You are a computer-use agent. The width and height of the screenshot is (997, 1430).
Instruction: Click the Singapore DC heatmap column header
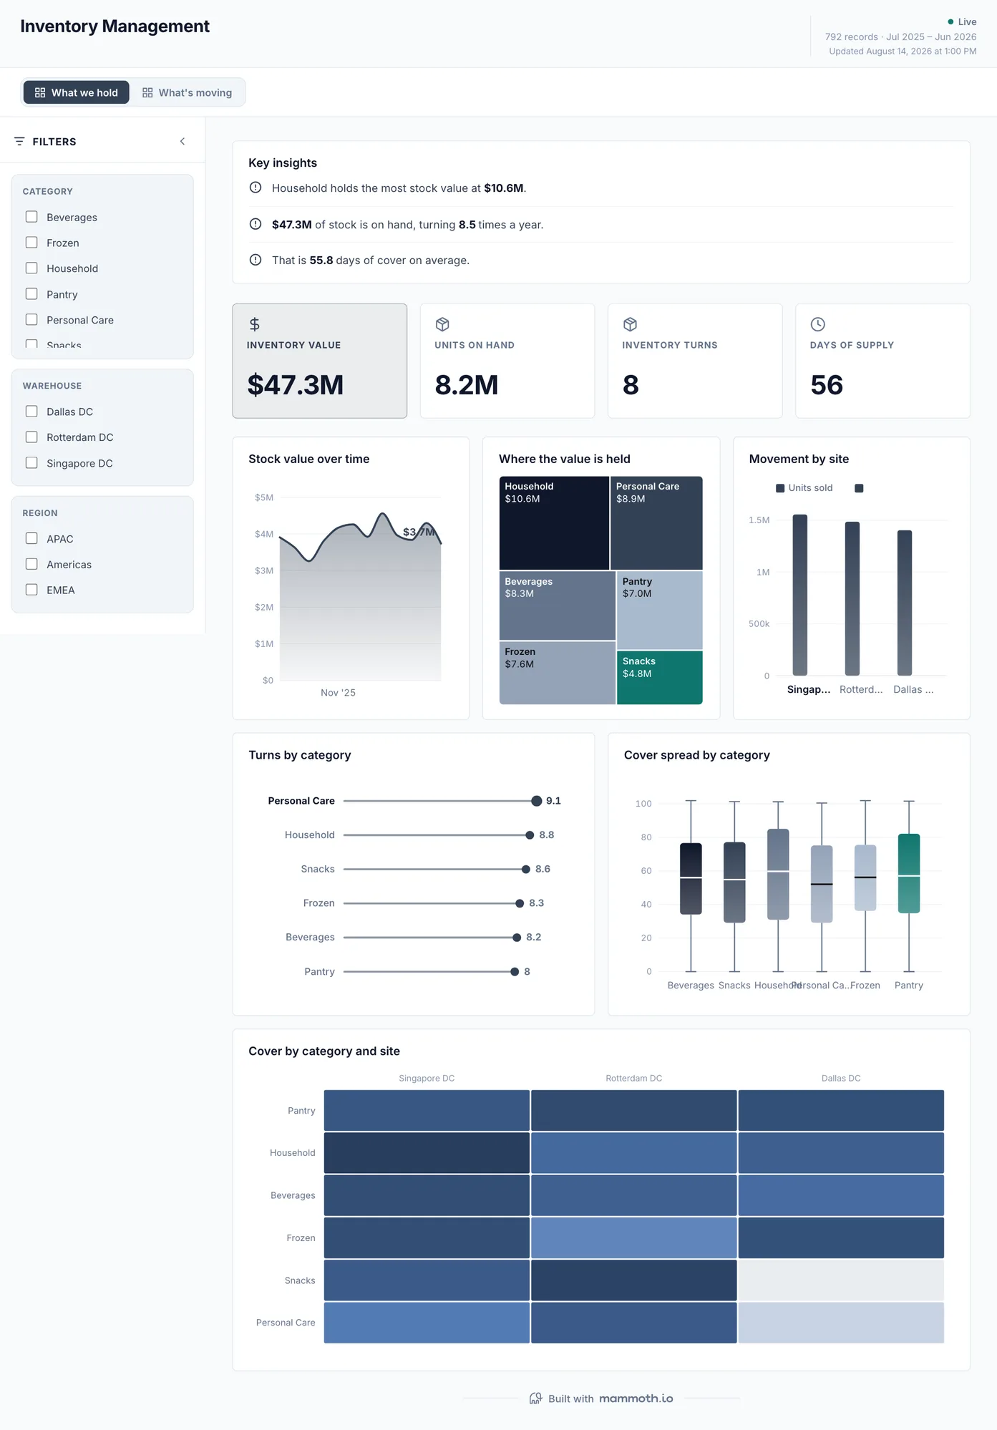[427, 1078]
